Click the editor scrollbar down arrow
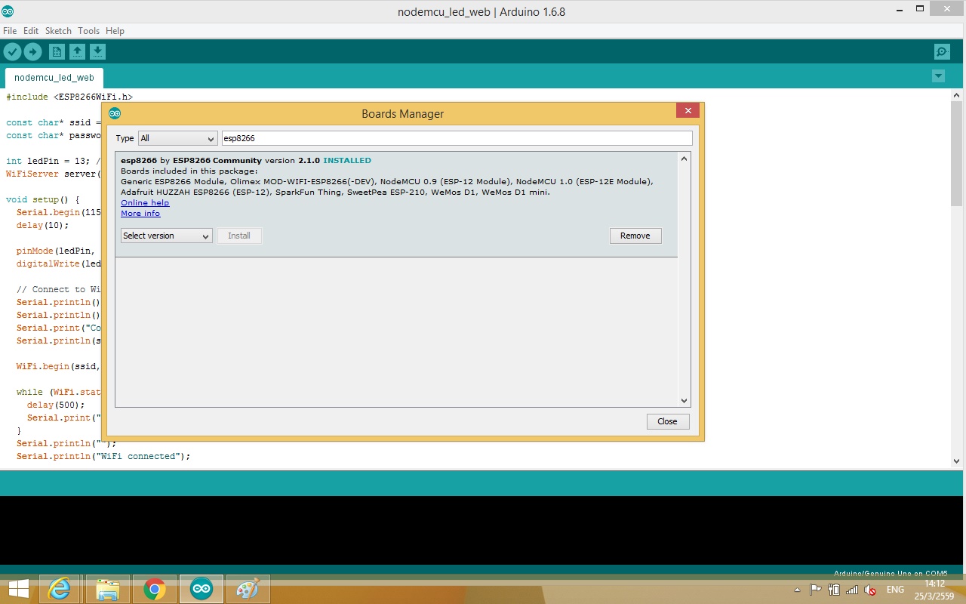 [x=956, y=460]
